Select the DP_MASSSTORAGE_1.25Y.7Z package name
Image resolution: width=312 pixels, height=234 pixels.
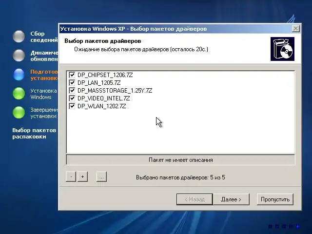[115, 91]
